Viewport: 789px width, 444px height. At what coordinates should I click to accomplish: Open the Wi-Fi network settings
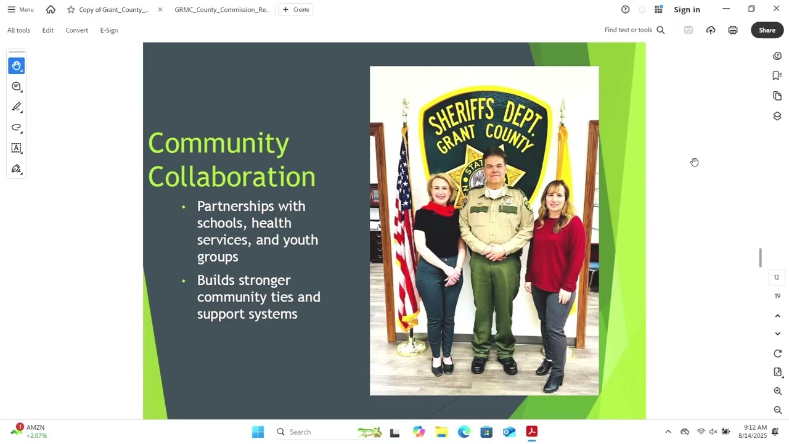701,432
